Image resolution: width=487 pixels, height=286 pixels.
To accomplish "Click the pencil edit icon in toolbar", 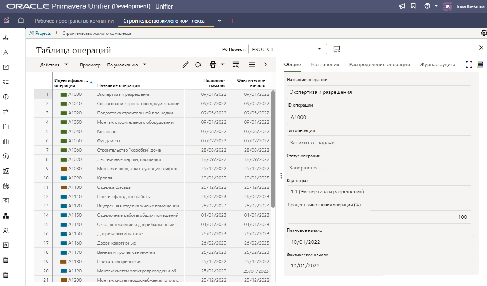I will coord(185,65).
